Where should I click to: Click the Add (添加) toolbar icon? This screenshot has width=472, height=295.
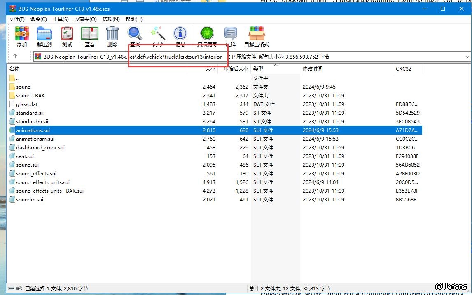coord(22,36)
